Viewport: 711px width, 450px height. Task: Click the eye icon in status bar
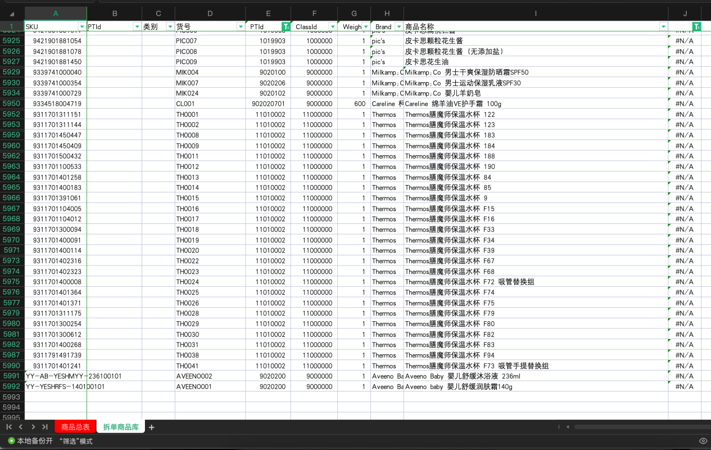[703, 441]
